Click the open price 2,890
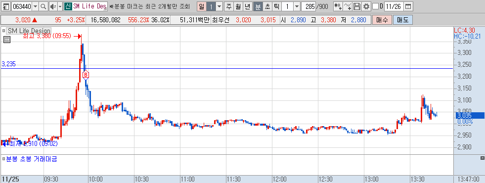 coord(298,20)
